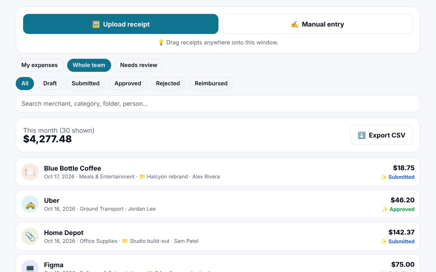
Task: Click the download arrow icon on Export CSV
Action: [361, 135]
